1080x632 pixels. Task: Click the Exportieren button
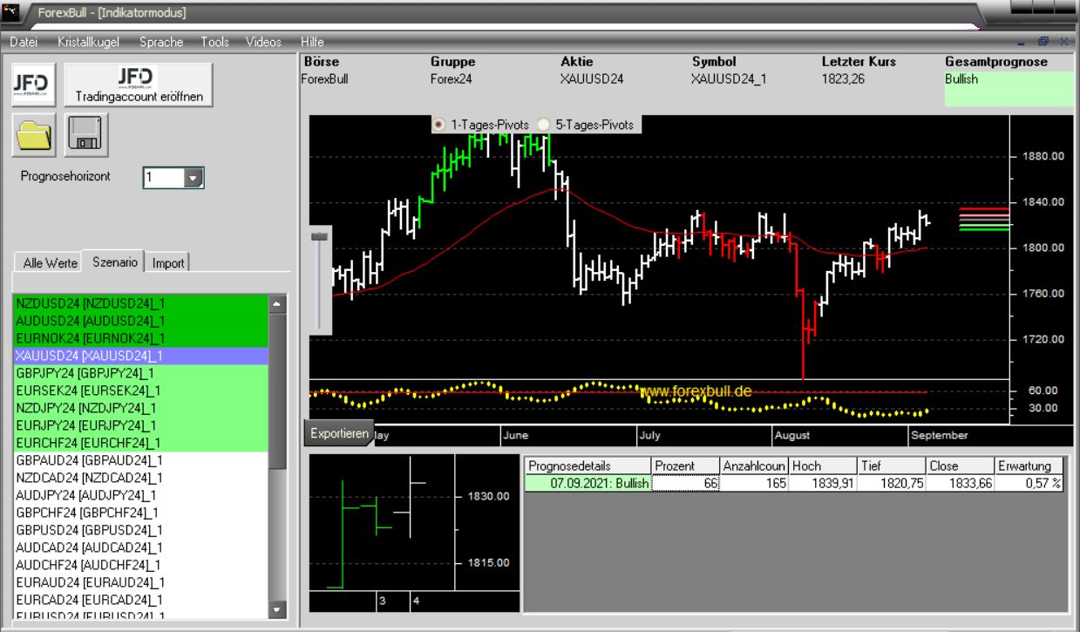[338, 433]
